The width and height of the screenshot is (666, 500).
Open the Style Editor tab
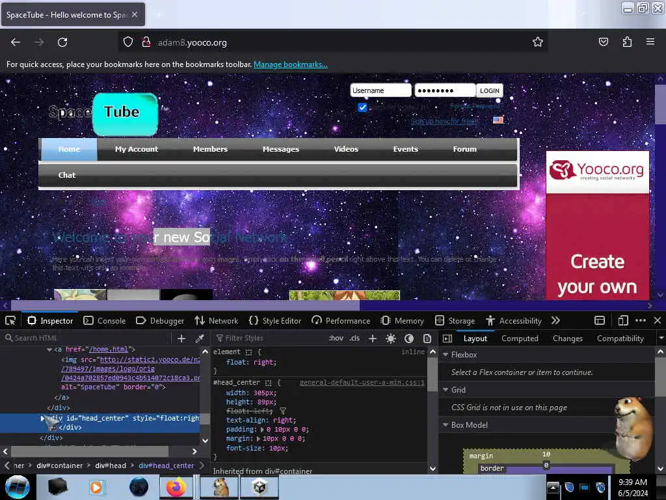click(275, 320)
